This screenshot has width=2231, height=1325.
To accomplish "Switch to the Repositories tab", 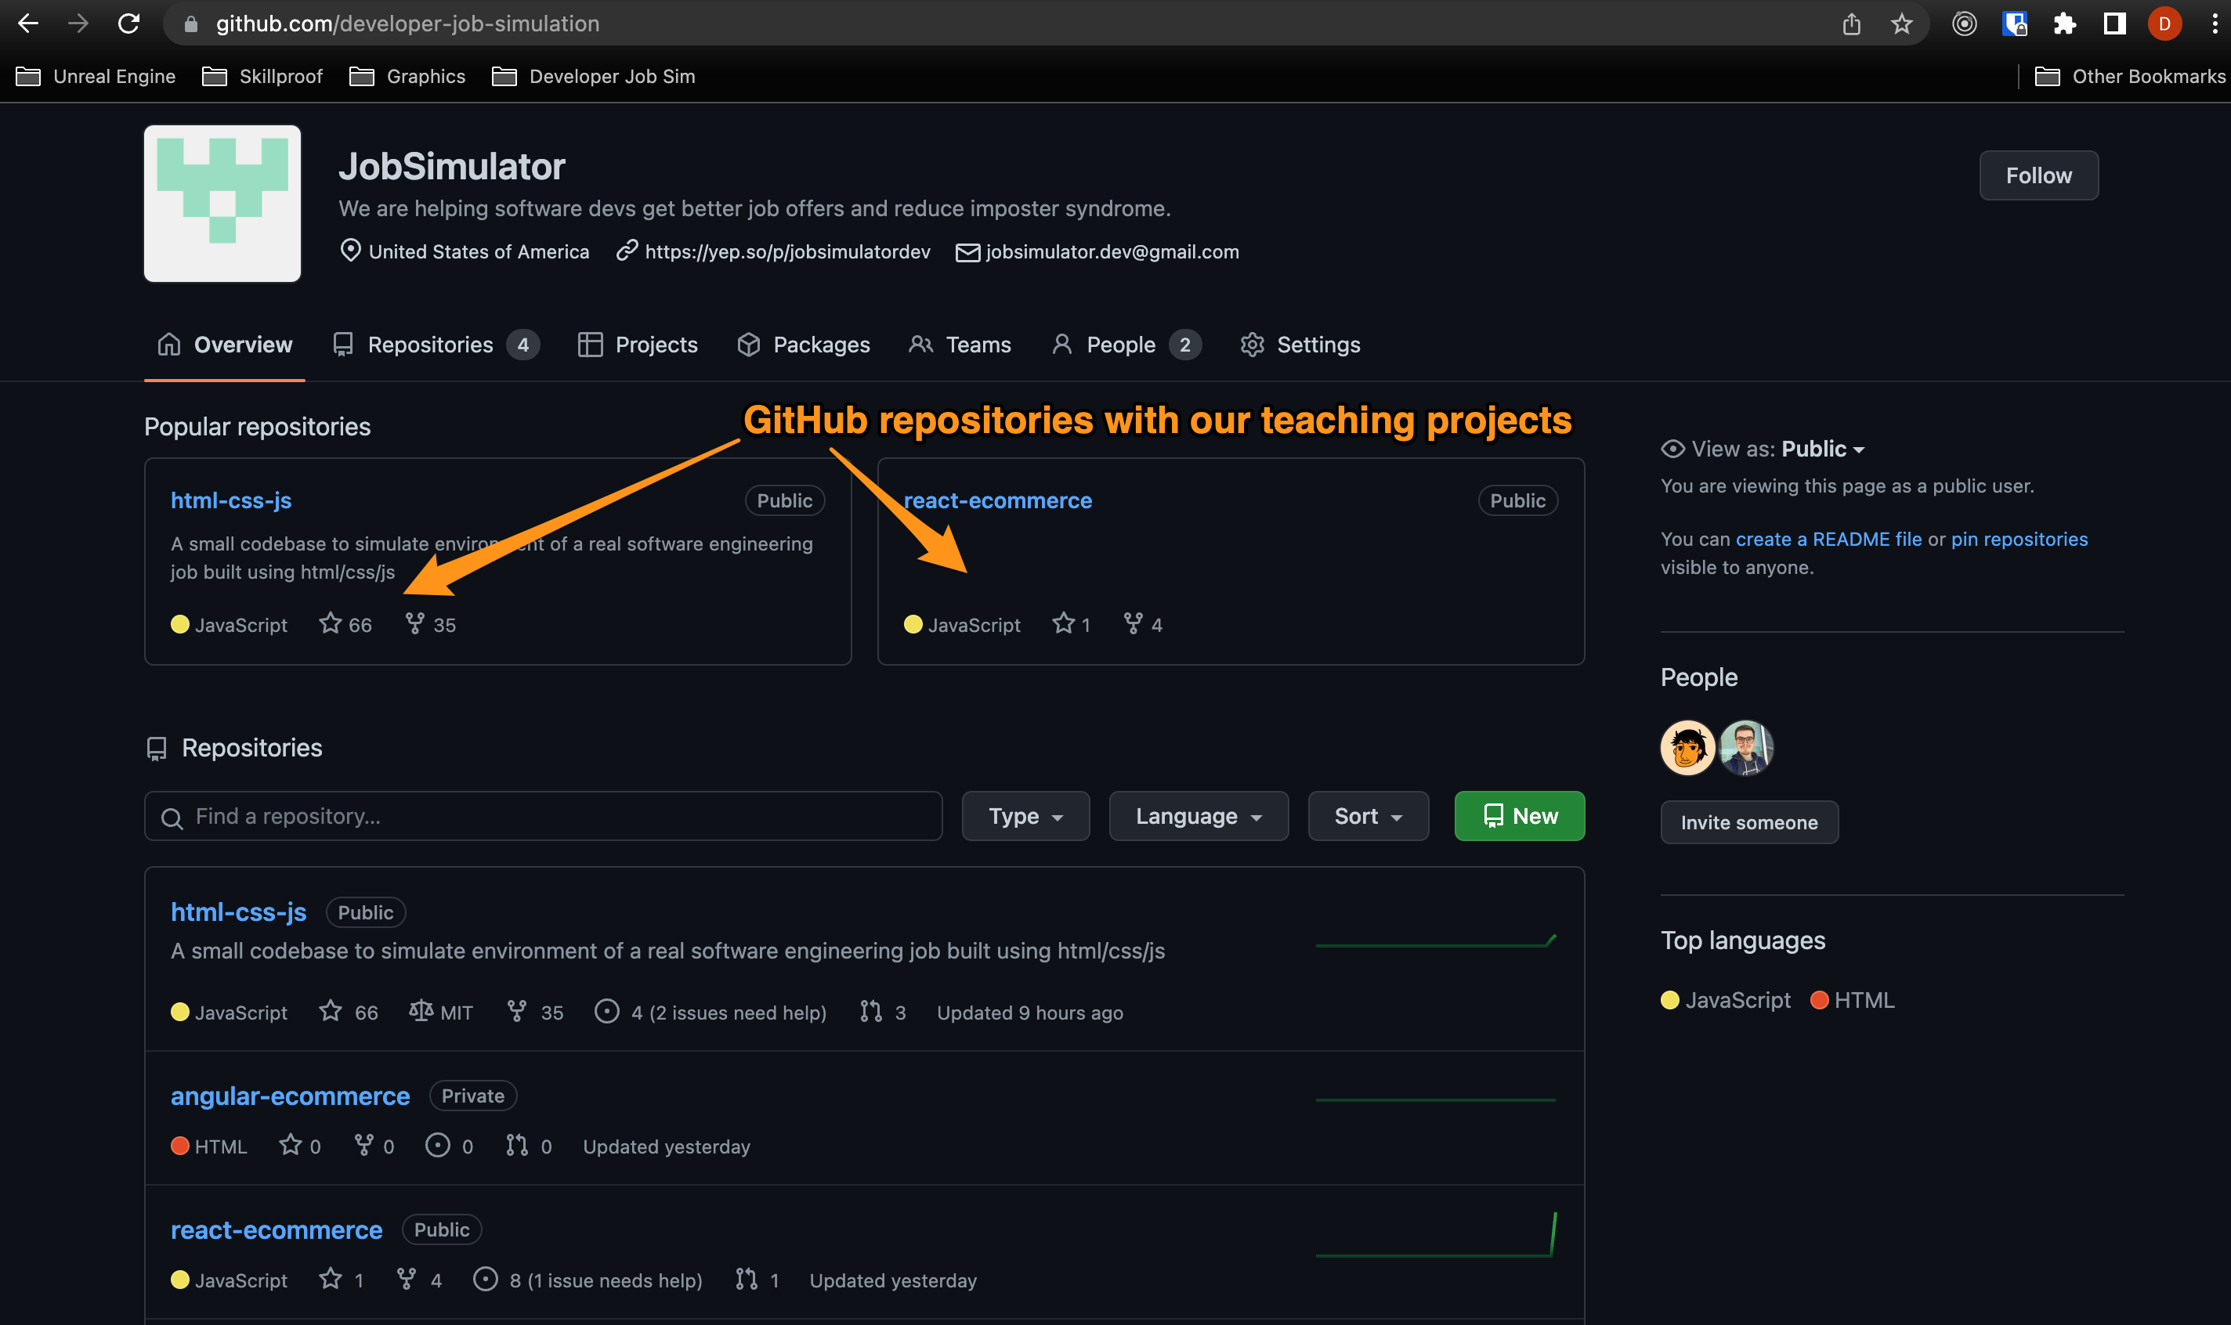I will coord(436,345).
